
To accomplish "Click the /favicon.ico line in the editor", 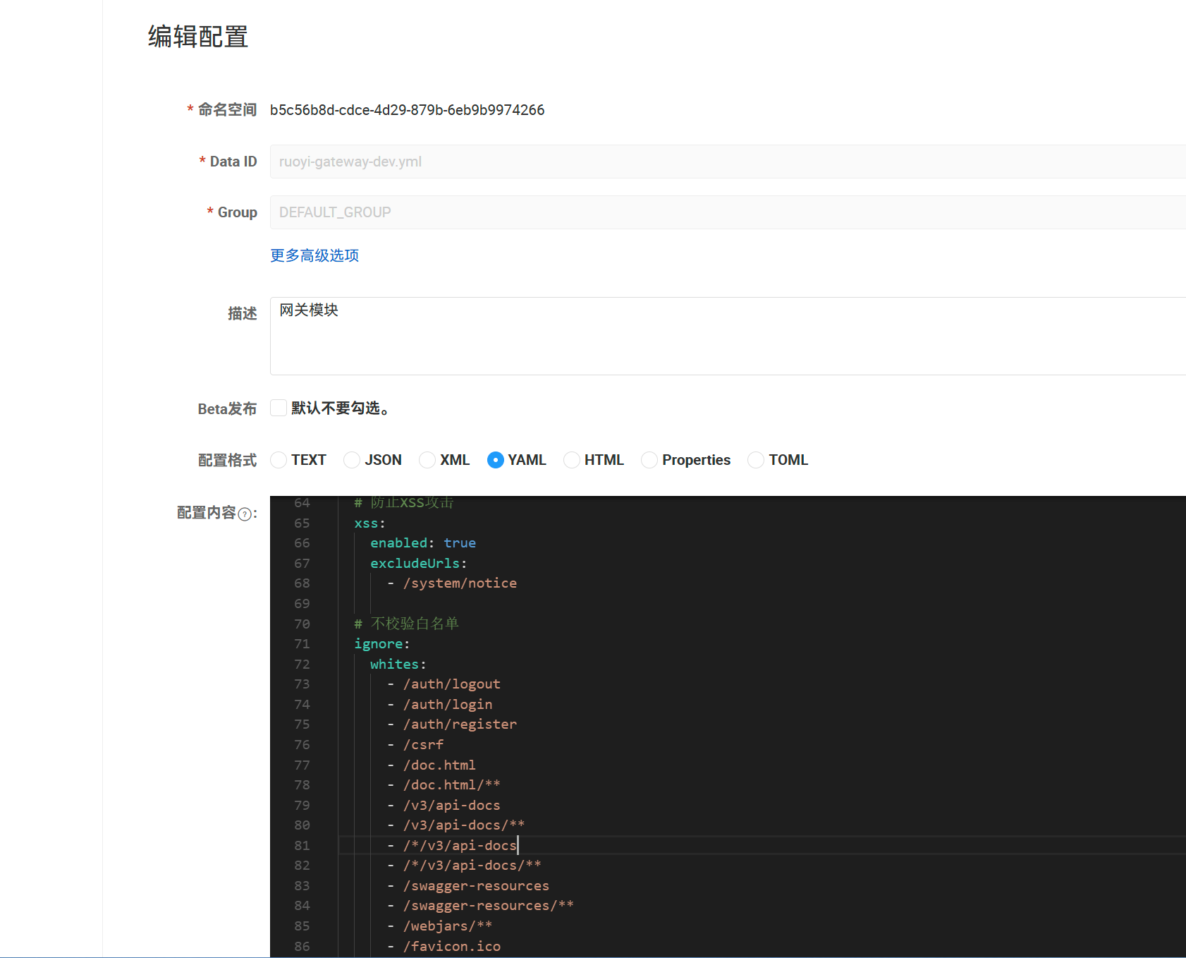I will (451, 946).
